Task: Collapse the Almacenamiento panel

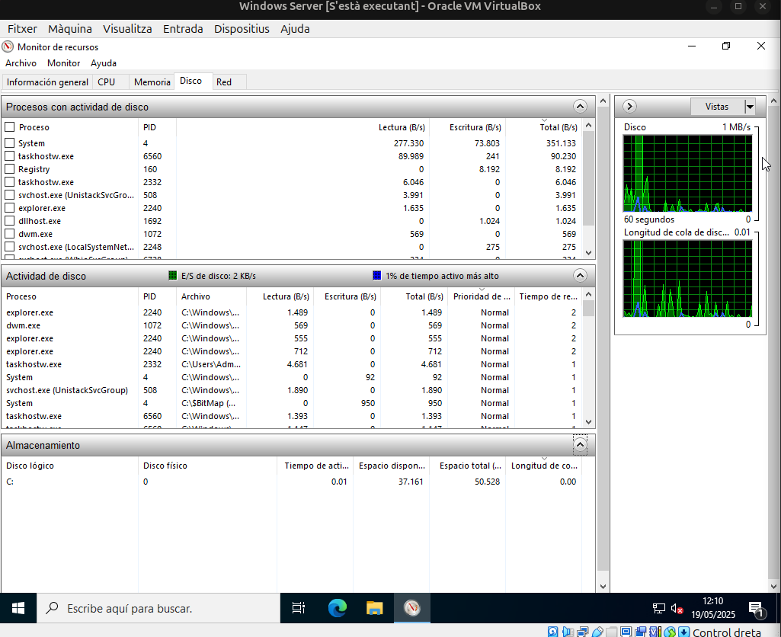Action: (580, 444)
